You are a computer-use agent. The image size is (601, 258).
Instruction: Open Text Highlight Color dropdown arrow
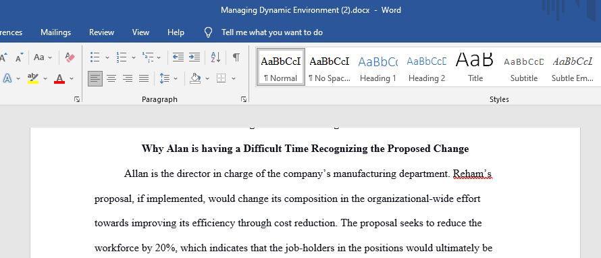point(45,78)
